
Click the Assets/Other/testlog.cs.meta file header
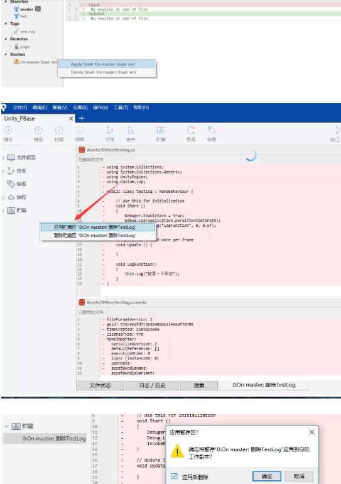(117, 302)
